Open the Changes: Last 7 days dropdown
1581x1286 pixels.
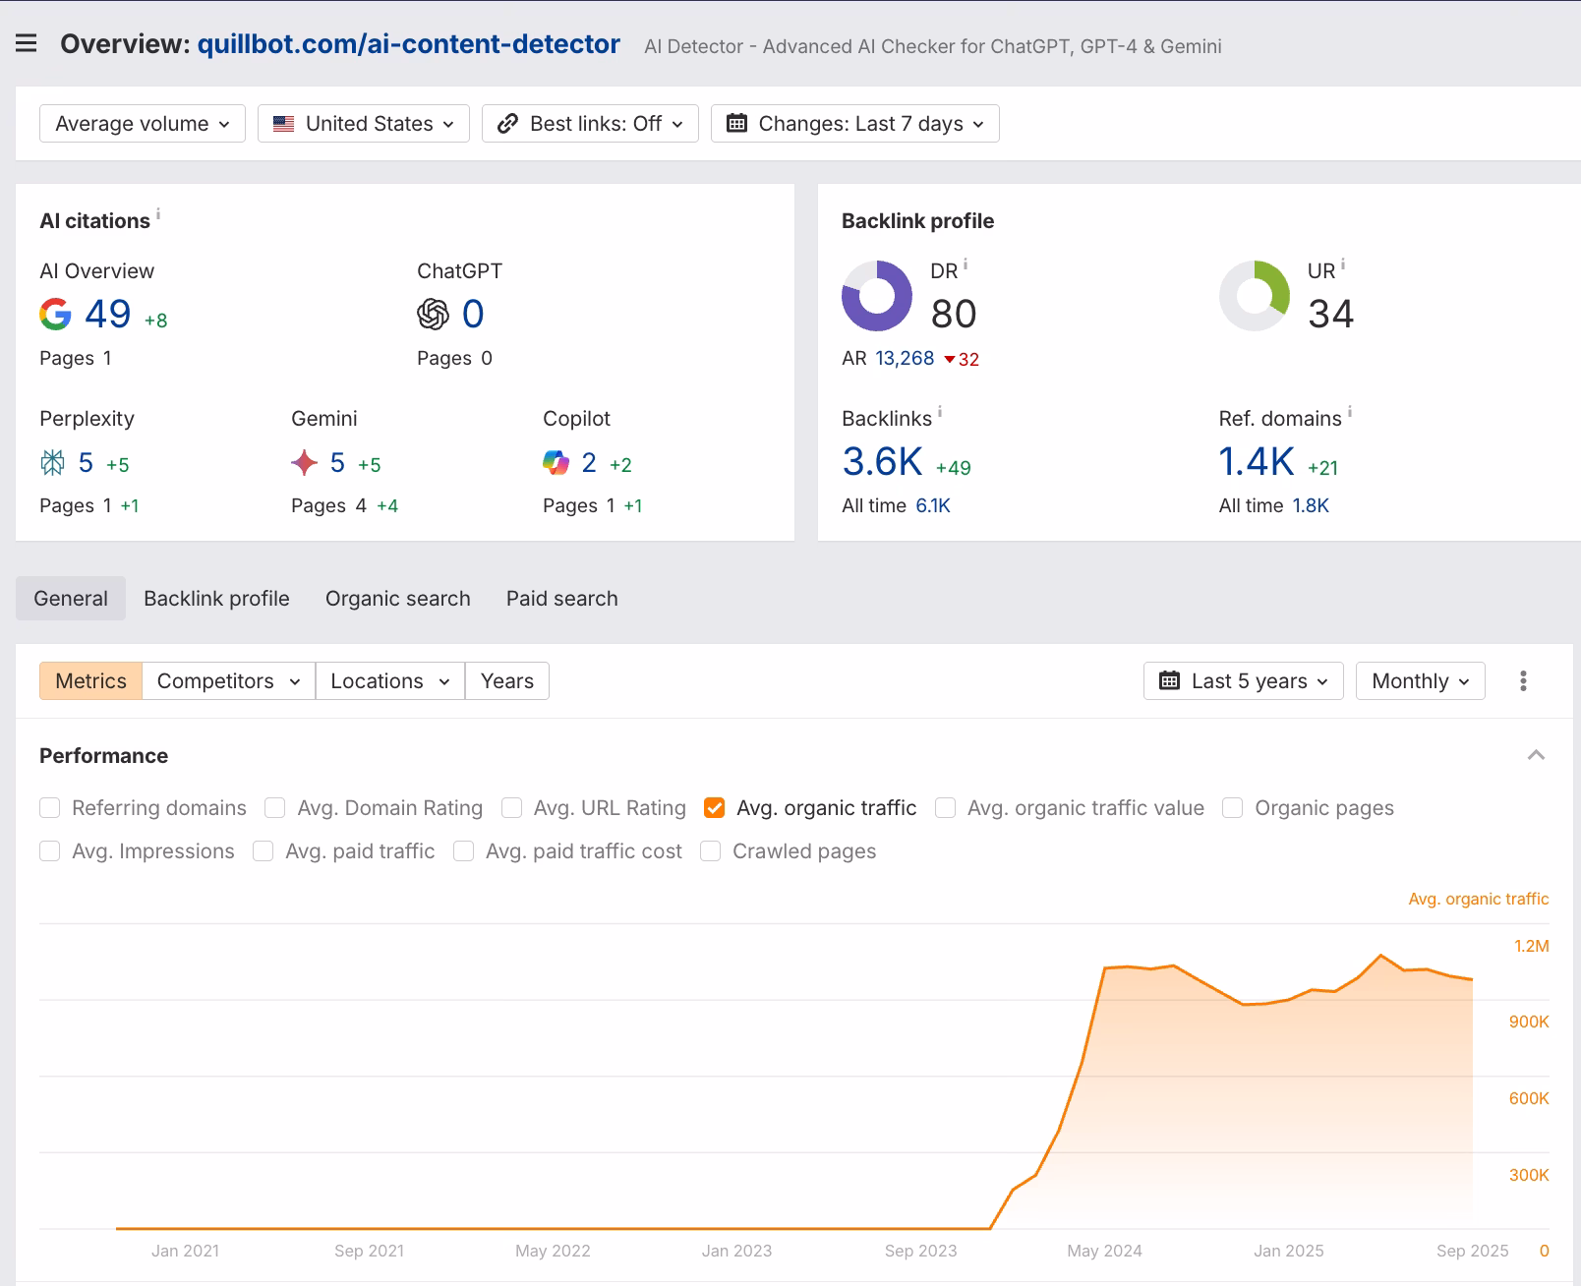(855, 124)
